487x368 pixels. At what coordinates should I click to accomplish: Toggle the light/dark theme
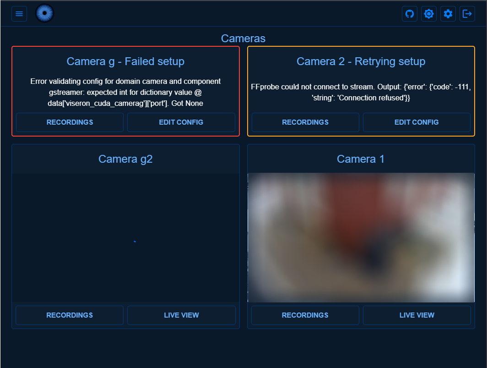[429, 14]
